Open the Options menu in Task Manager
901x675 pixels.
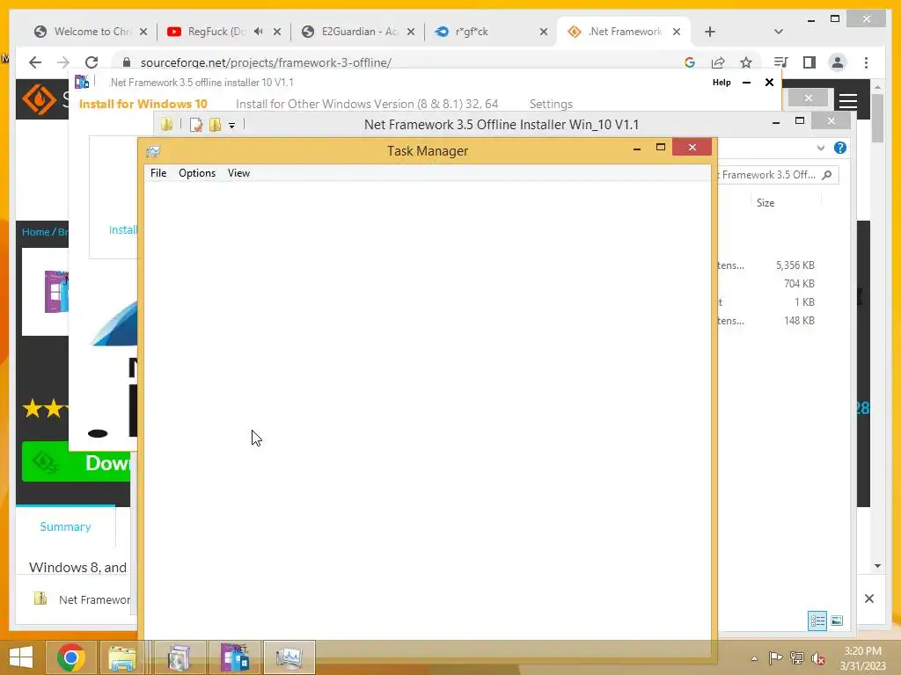(197, 173)
